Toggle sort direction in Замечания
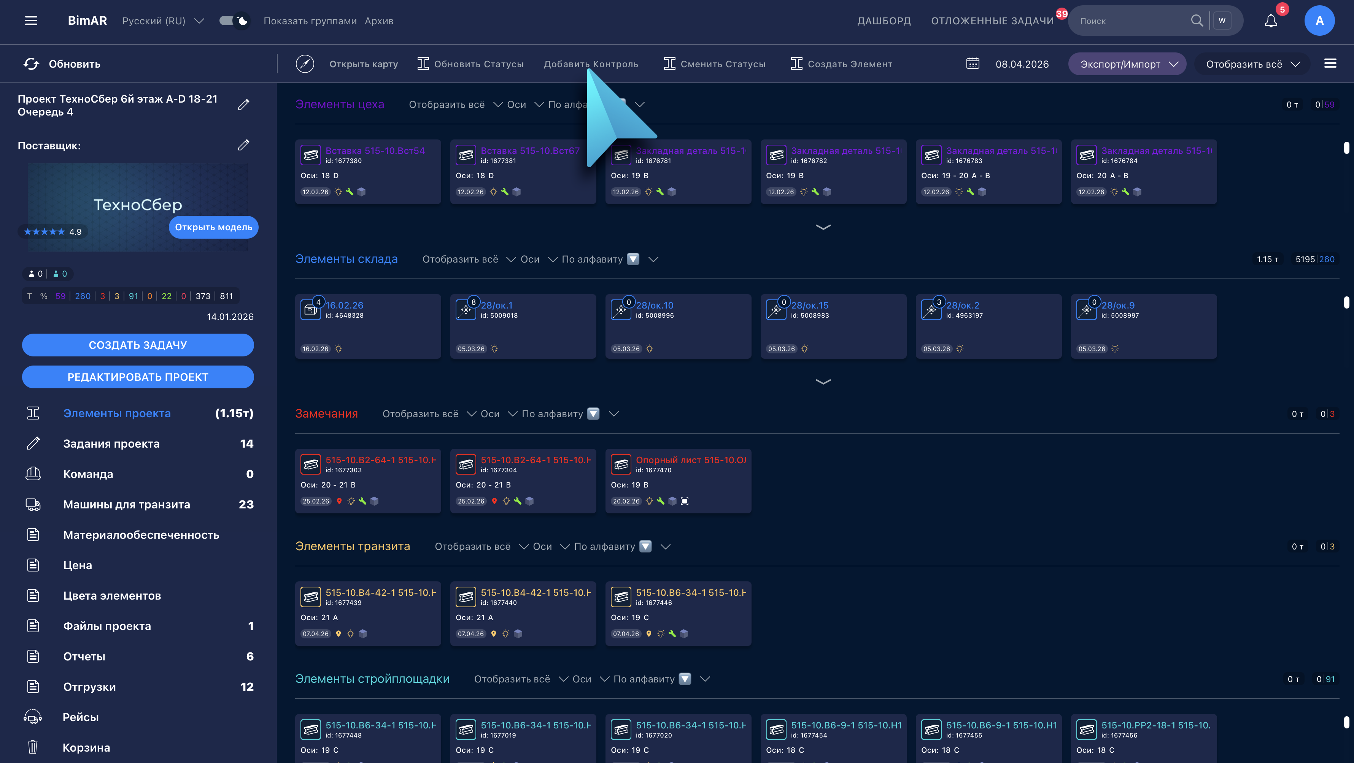Screen dimensions: 1354x763 [x=593, y=414]
